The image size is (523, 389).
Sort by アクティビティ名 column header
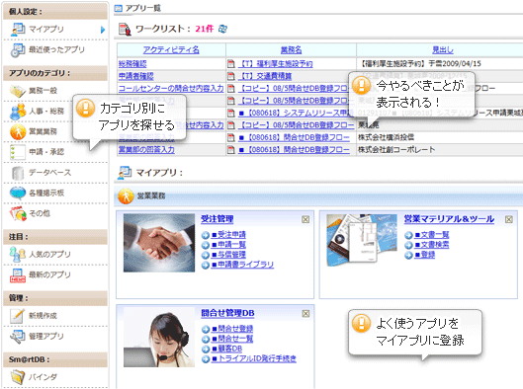[171, 50]
